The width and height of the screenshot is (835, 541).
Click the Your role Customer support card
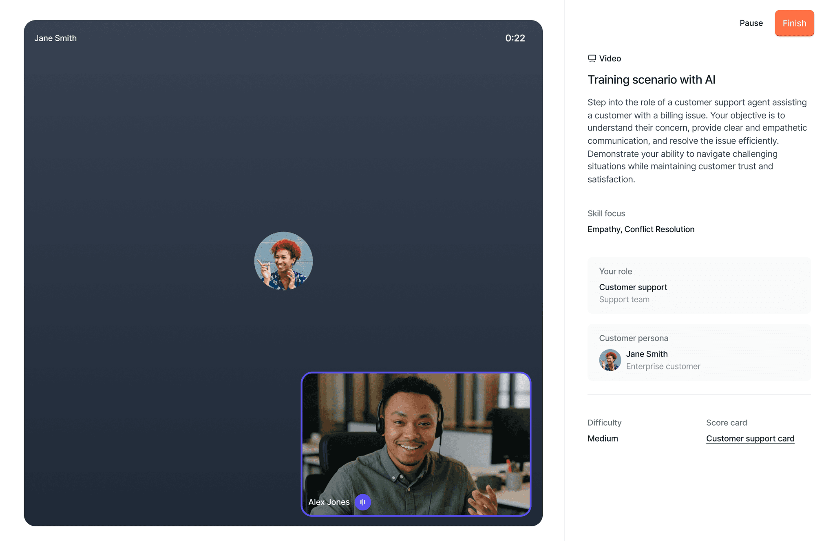[x=699, y=285]
